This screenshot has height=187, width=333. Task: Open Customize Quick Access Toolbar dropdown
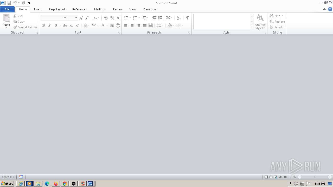tap(29, 3)
